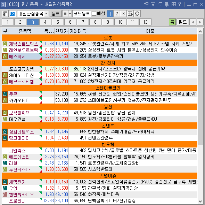Toggle the green 통 button
This screenshot has height=205, width=205.
172,22
